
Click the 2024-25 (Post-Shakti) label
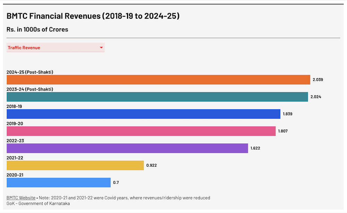pos(30,72)
